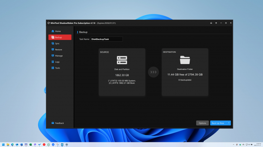Click the triple-arrow button between source and destination
This screenshot has width=263, height=147.
153,72
